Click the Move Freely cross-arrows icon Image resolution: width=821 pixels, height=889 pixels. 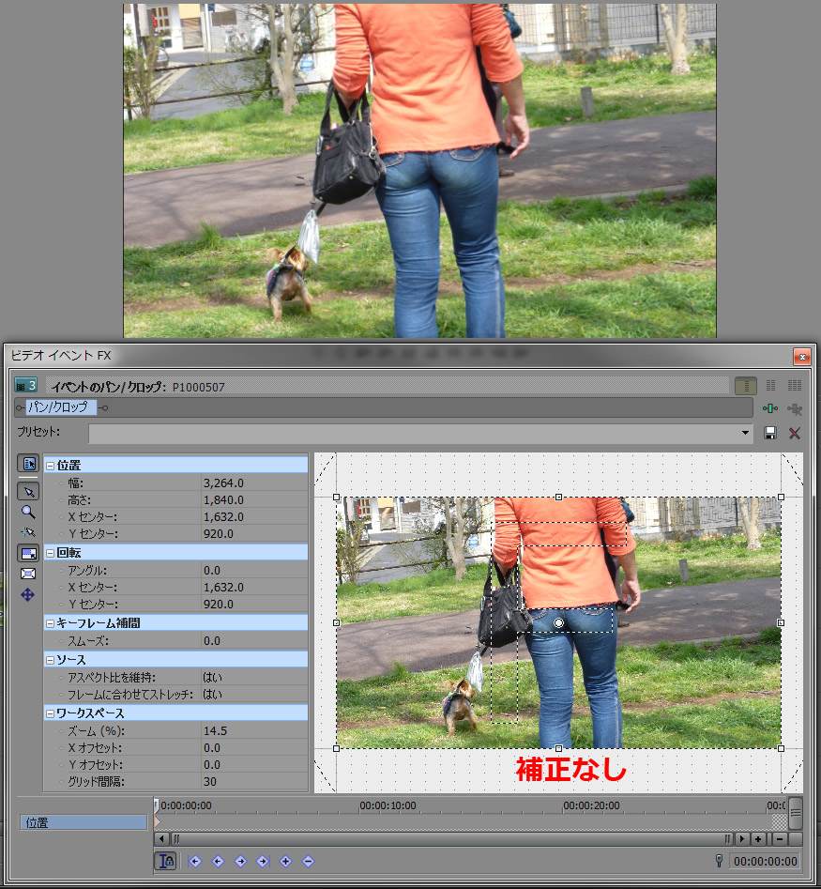point(28,594)
